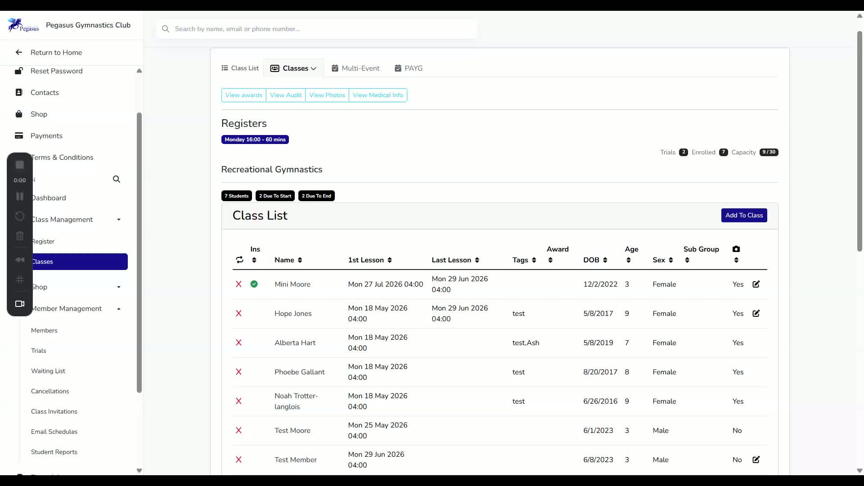Open Classes in the sidebar

click(79, 262)
